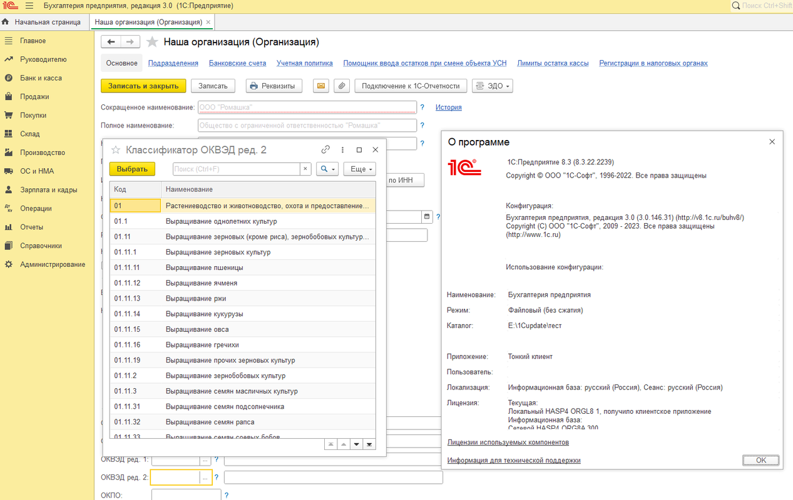Navigate forward with the right arrow button
Image resolution: width=793 pixels, height=500 pixels.
[x=130, y=42]
